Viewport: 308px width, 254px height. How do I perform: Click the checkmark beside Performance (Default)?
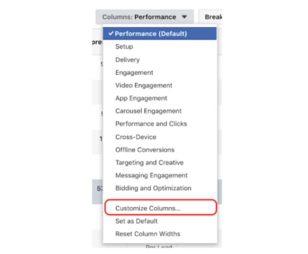tap(111, 34)
